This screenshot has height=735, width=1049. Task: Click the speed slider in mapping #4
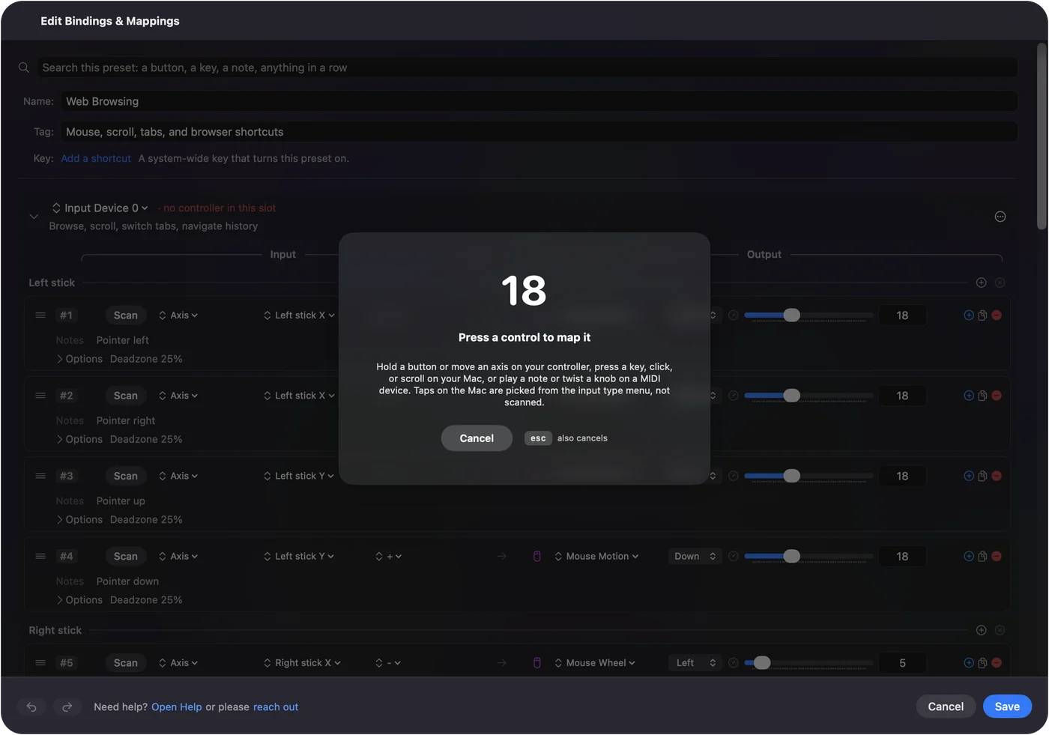[x=808, y=556]
